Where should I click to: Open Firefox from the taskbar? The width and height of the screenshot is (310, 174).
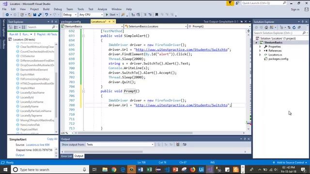pyautogui.click(x=193, y=170)
